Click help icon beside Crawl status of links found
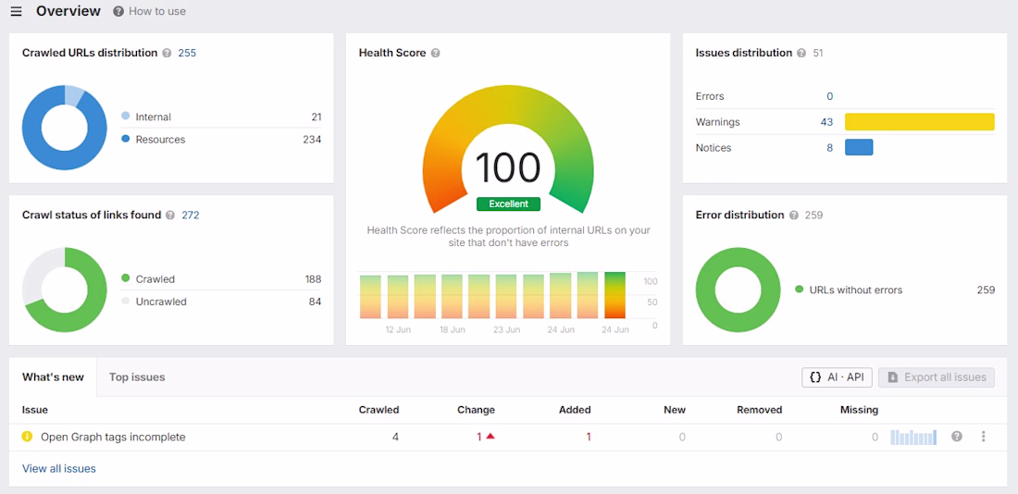Viewport: 1018px width, 494px height. [170, 215]
